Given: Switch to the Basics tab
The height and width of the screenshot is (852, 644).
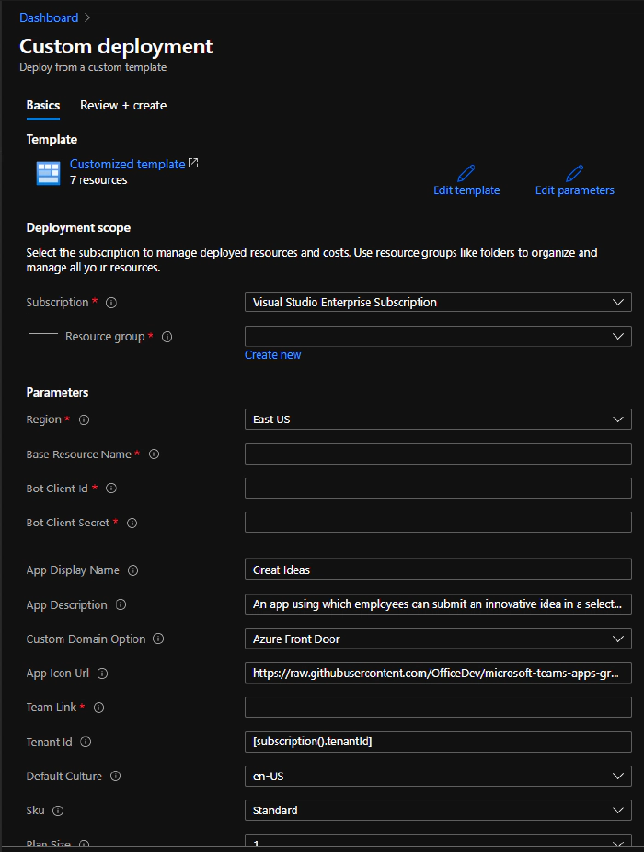Looking at the screenshot, I should coord(43,106).
